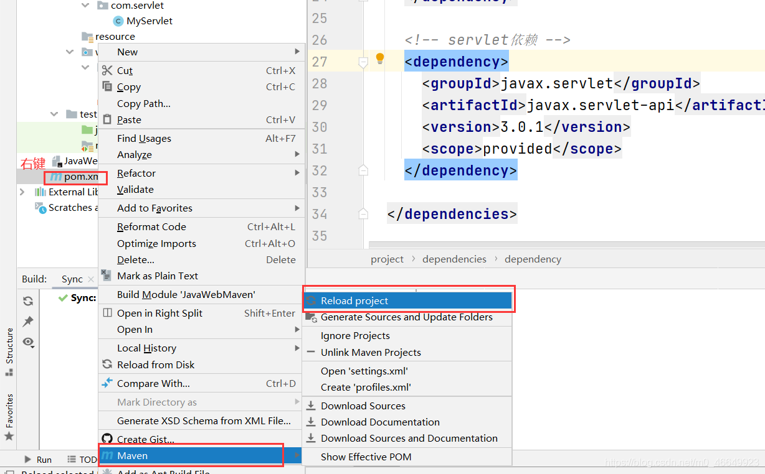Choose Create 'profiles.xml'
The height and width of the screenshot is (474, 765).
(407, 387)
